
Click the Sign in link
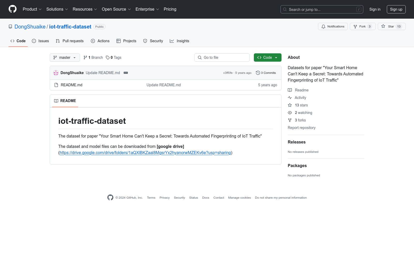click(x=375, y=9)
